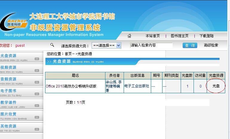Image resolution: width=230 pixels, height=139 pixels.
Task: Click arrow icon next to 图片欣赏 sidebar
Action: click(x=37, y=117)
